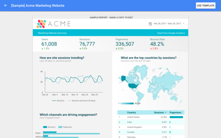Click the sessions trend line chart

click(x=74, y=82)
